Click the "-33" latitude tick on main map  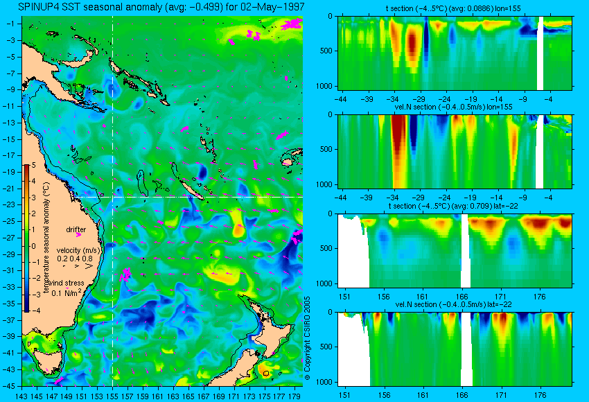[x=8, y=287]
